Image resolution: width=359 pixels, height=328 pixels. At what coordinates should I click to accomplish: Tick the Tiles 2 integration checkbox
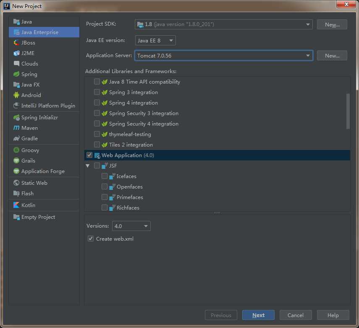click(x=97, y=144)
